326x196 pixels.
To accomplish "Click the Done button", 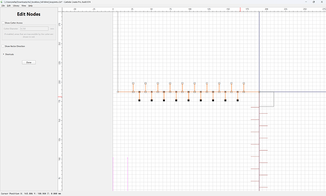I will 29,62.
